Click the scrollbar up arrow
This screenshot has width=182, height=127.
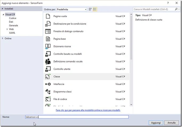131,14
